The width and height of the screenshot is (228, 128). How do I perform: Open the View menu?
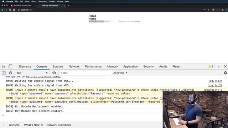point(27,1)
